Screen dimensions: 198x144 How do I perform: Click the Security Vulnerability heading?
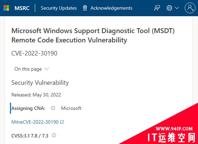point(40,83)
